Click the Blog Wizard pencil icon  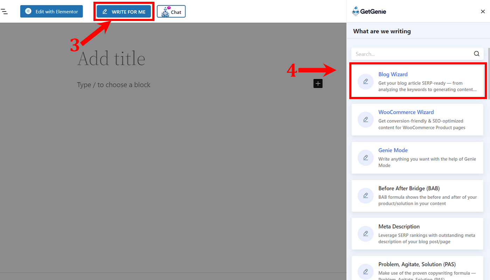pos(366,82)
